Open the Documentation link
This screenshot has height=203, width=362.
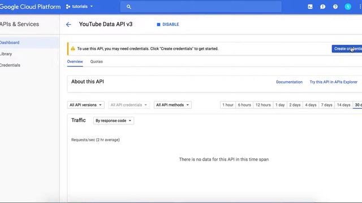[289, 82]
